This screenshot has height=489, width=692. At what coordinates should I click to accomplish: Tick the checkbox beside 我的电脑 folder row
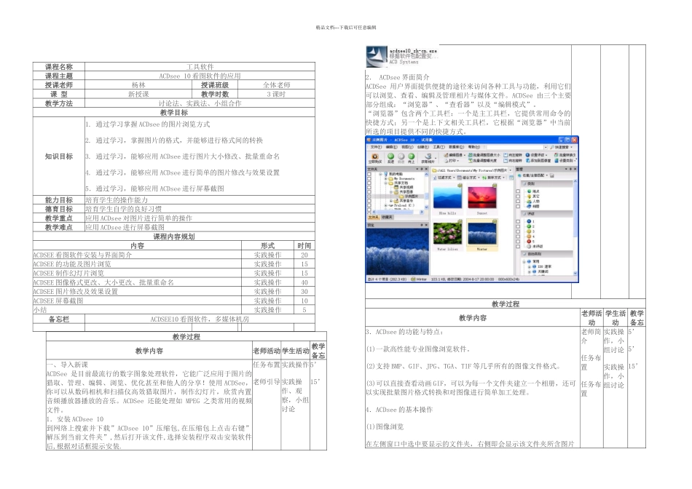pyautogui.click(x=369, y=174)
